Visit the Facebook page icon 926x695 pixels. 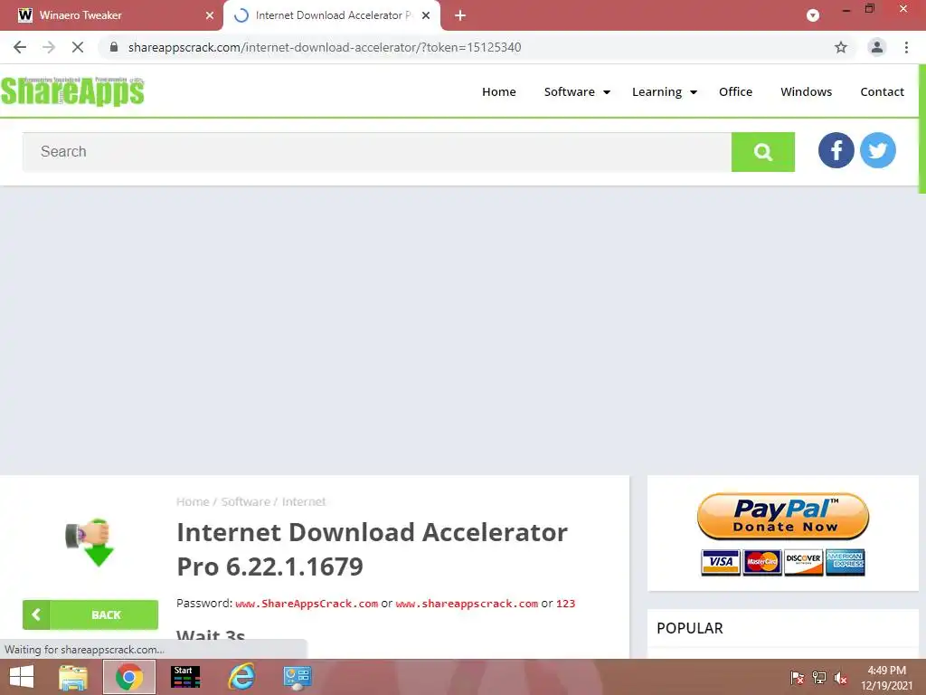click(x=836, y=150)
